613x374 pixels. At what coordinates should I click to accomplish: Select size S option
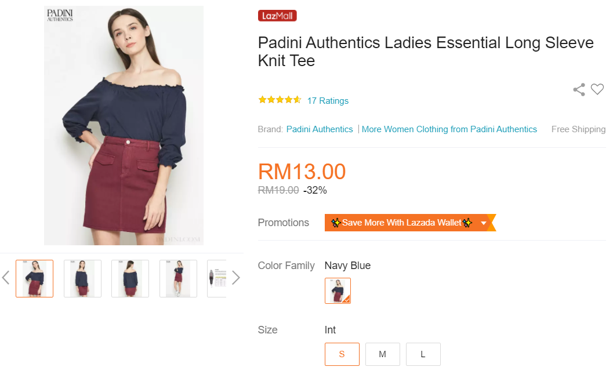click(342, 354)
